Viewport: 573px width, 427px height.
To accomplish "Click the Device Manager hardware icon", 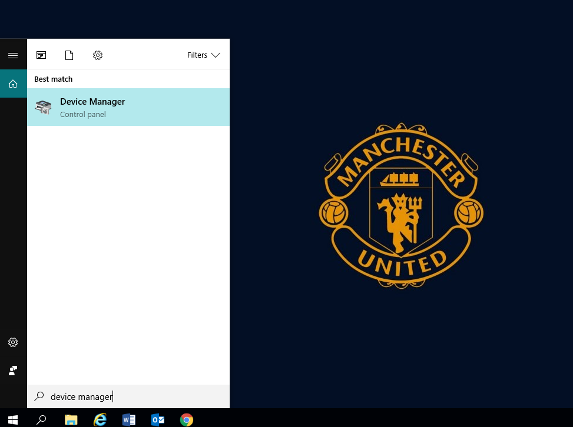I will click(x=43, y=107).
